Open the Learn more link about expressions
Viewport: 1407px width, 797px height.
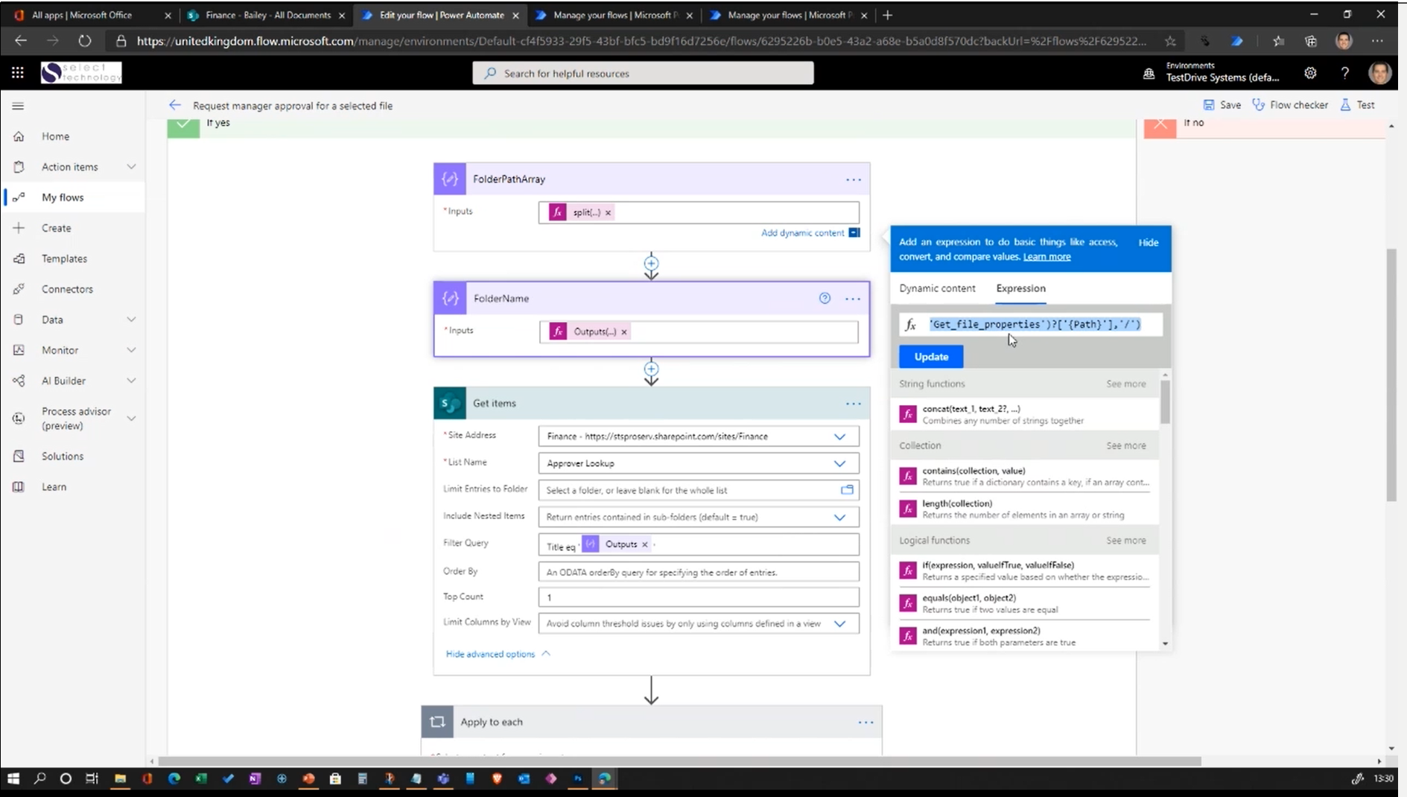click(1046, 256)
